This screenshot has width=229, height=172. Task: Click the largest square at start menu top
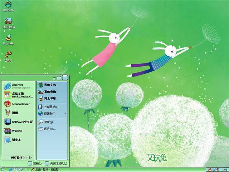point(65,78)
